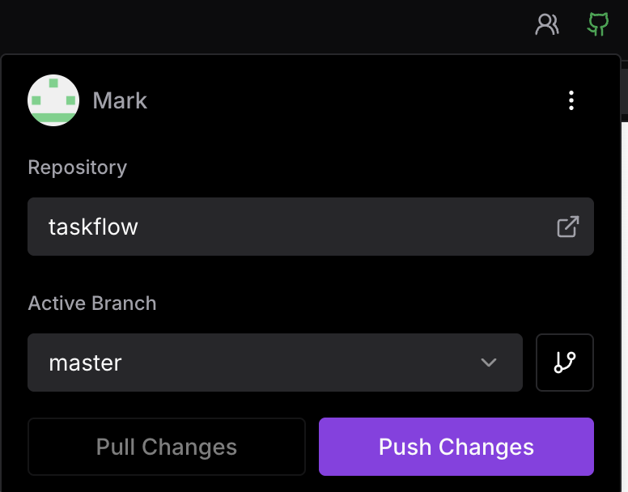The height and width of the screenshot is (492, 628).
Task: Click the Repository section label
Action: [78, 167]
